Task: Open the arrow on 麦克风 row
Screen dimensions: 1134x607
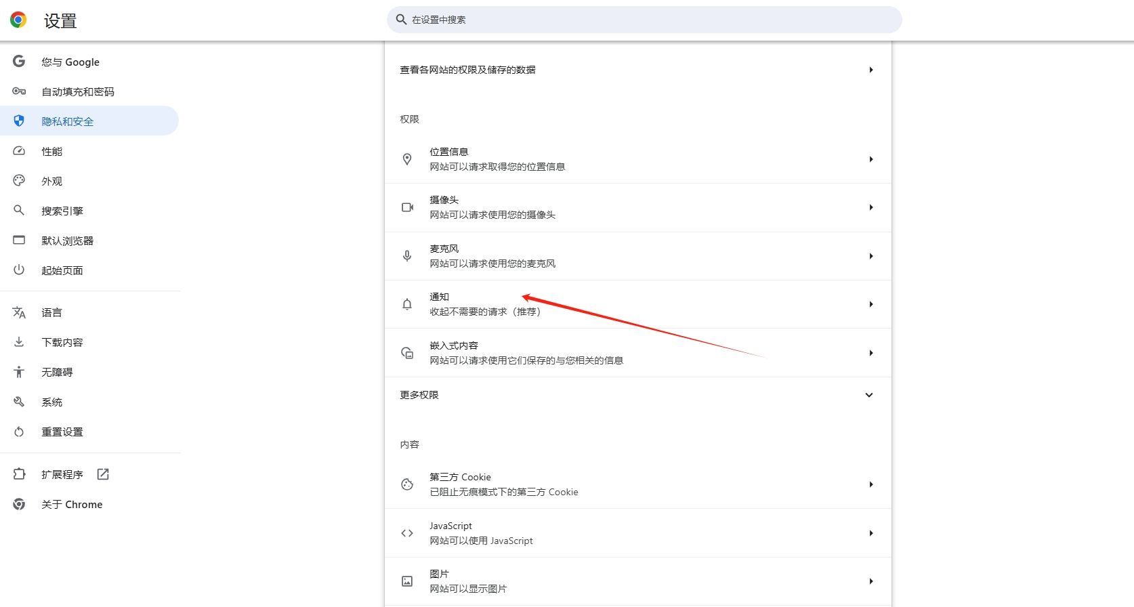Action: [x=871, y=256]
